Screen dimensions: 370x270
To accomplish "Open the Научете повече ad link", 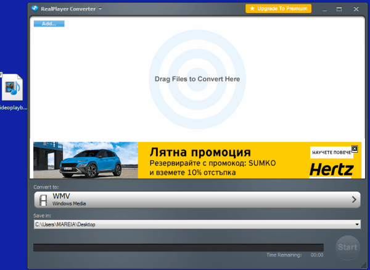I will pos(330,152).
